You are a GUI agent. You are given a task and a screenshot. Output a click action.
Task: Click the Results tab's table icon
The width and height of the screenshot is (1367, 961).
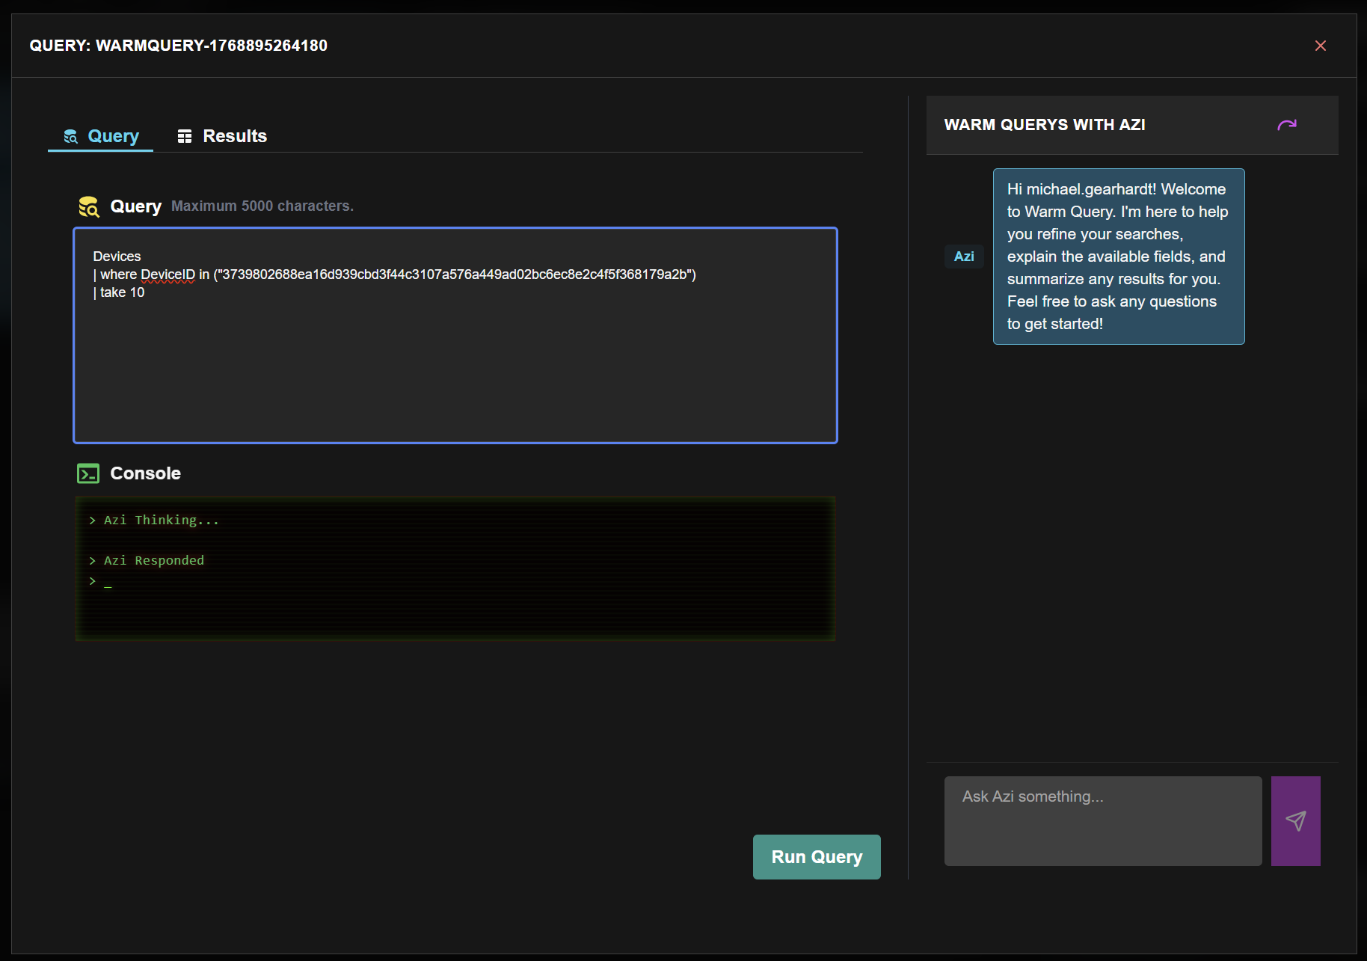point(185,136)
